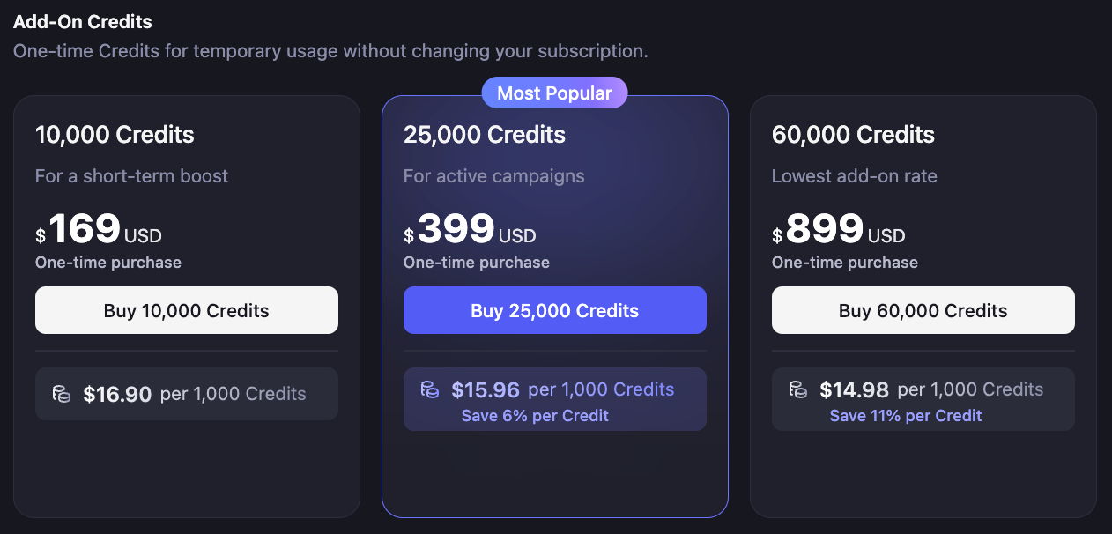Image resolution: width=1112 pixels, height=534 pixels.
Task: Click the Buy 10,000 Credits button
Action: tap(187, 310)
